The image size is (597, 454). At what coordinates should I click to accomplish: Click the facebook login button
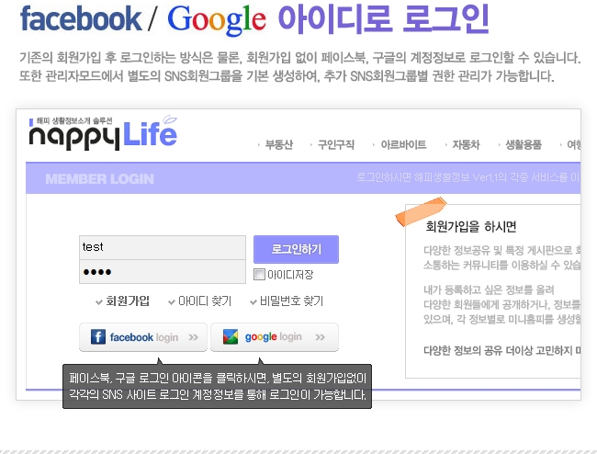pyautogui.click(x=143, y=337)
